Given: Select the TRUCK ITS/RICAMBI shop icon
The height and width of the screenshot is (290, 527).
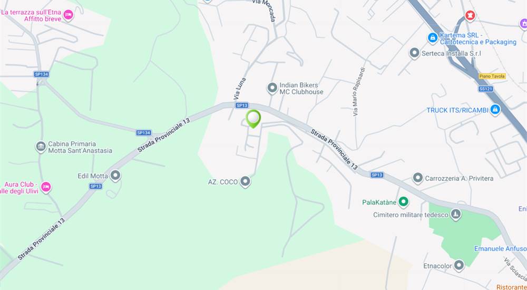Looking at the screenshot, I should pos(495,110).
